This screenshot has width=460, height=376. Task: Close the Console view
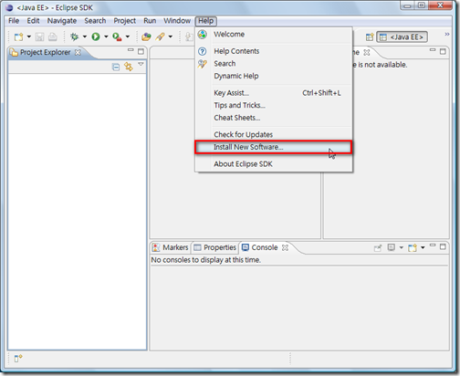coord(285,247)
